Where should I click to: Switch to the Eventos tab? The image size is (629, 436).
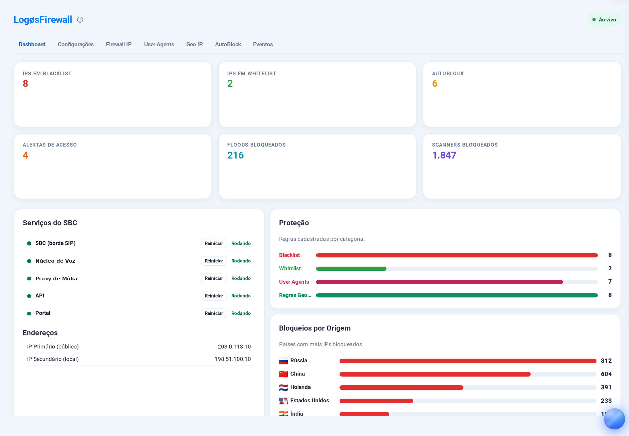pyautogui.click(x=263, y=44)
